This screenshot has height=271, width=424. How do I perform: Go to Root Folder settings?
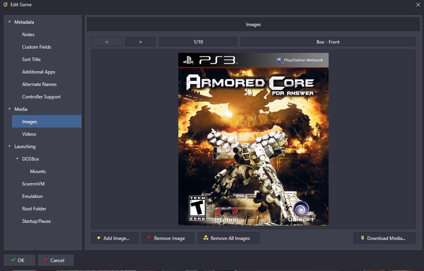pyautogui.click(x=34, y=209)
